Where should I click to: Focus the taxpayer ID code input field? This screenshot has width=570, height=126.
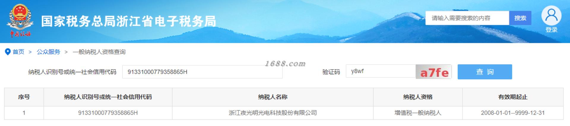202,72
